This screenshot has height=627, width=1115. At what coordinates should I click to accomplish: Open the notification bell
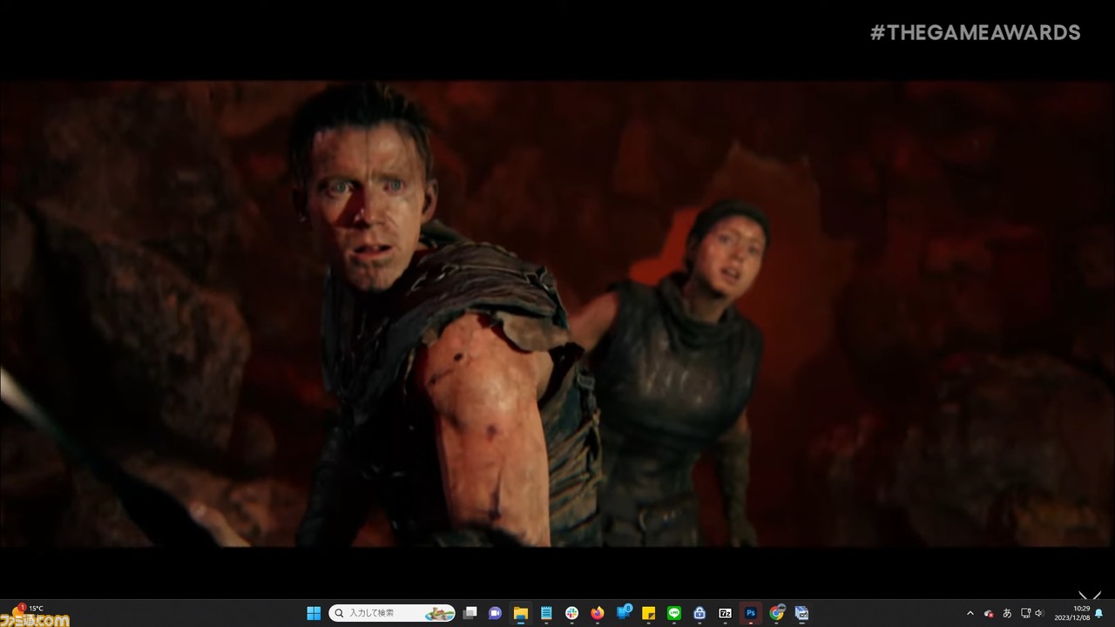1099,613
